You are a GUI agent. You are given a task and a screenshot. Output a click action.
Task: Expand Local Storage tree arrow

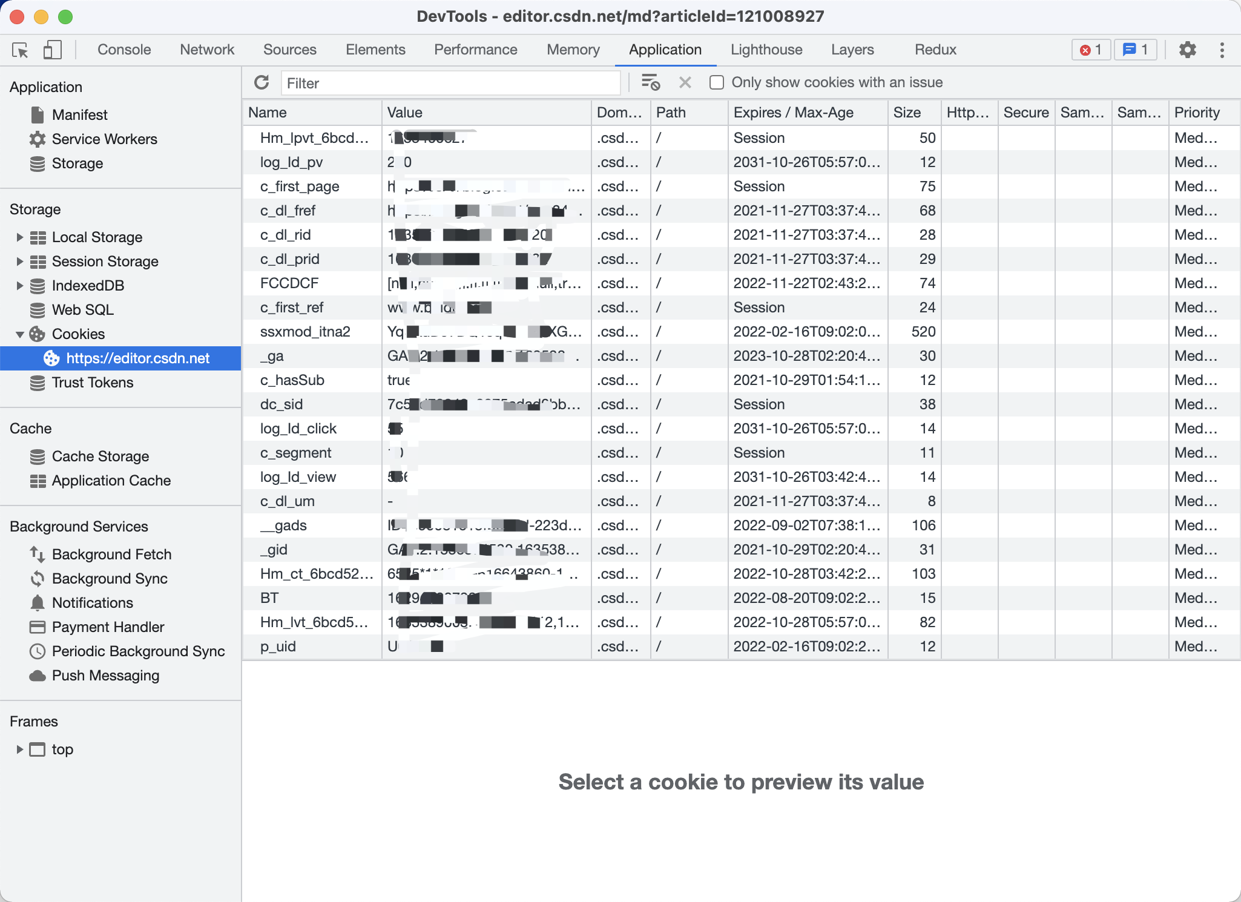coord(19,237)
